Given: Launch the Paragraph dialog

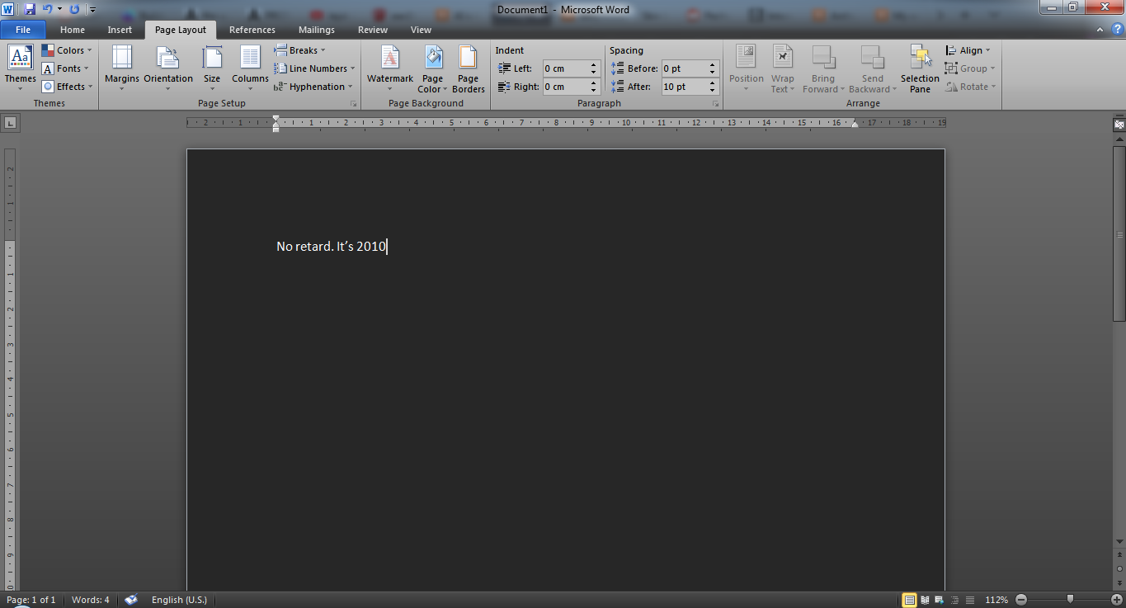Looking at the screenshot, I should (x=715, y=104).
